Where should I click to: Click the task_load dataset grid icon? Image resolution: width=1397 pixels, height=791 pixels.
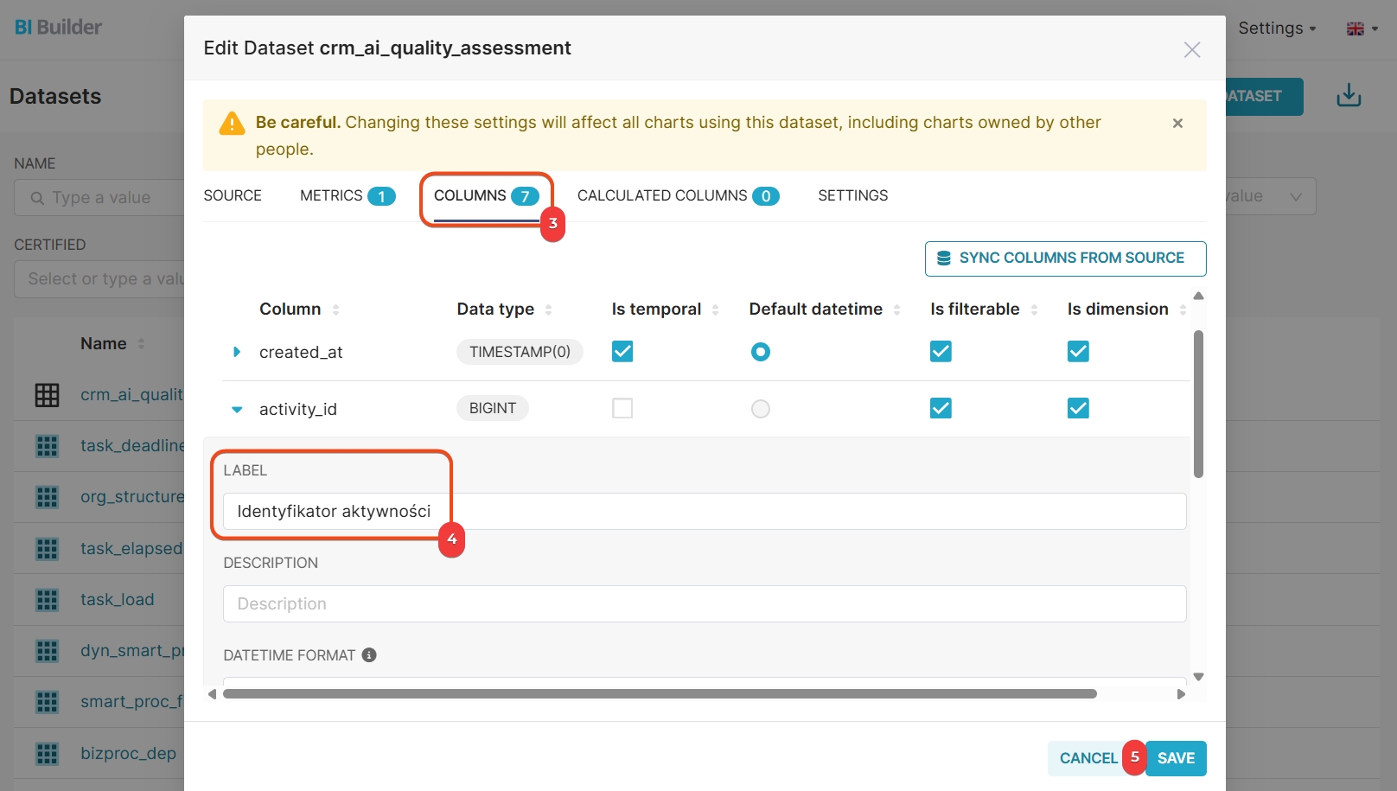coord(47,600)
